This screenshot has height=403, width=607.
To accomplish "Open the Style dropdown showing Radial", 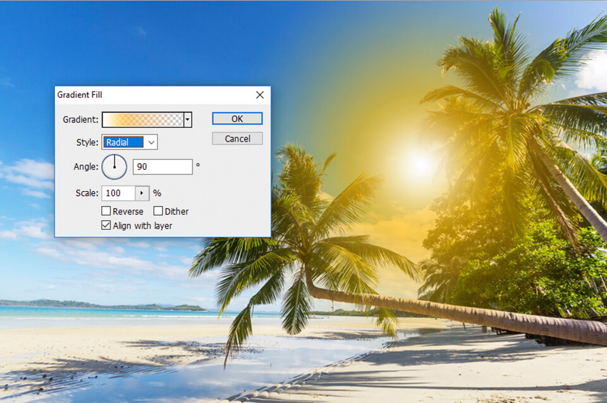I will pos(130,142).
